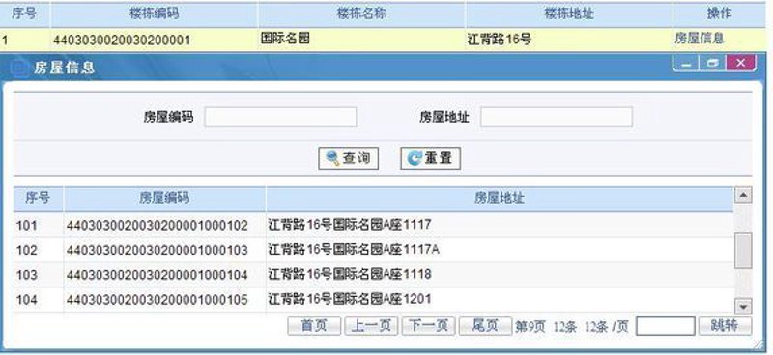Screen dimensions: 773x355
Task: Select address 江背路16号国际名园A座1117
Action: click(350, 225)
